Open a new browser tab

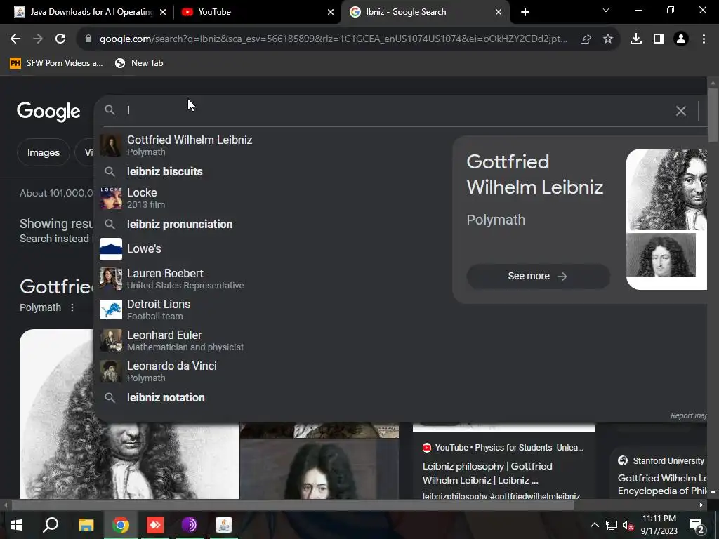(525, 12)
